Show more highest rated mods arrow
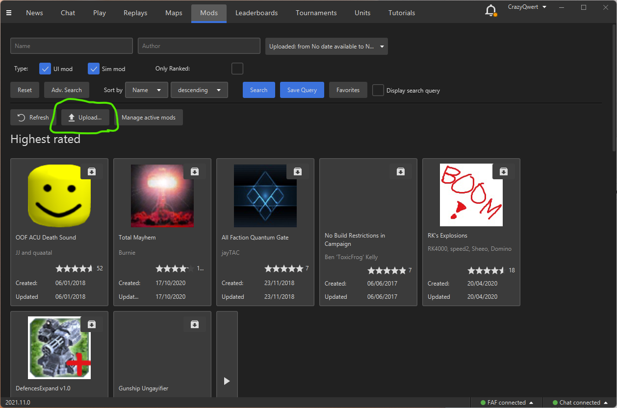The height and width of the screenshot is (408, 617). pyautogui.click(x=227, y=381)
